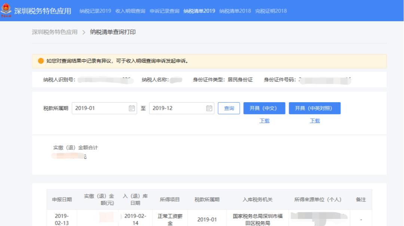Click 入（退）库日期 column header
The image size is (404, 226).
point(135,200)
